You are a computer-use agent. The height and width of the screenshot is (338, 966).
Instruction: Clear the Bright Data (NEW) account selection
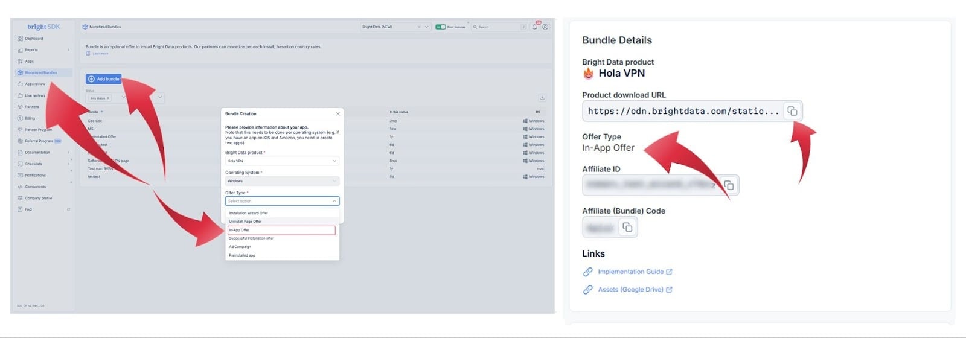[x=419, y=27]
